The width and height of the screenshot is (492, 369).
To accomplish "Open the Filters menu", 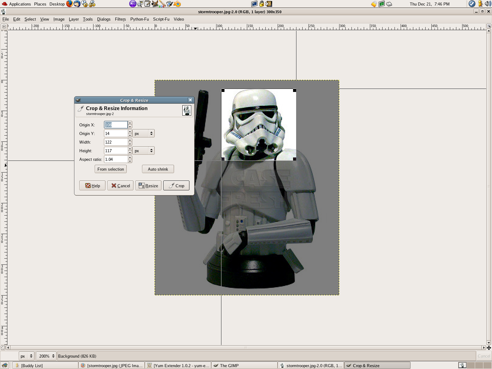I will 120,19.
